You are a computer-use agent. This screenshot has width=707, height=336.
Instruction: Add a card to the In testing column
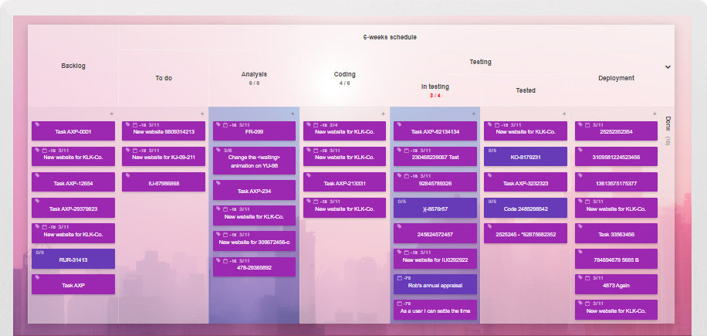[473, 114]
